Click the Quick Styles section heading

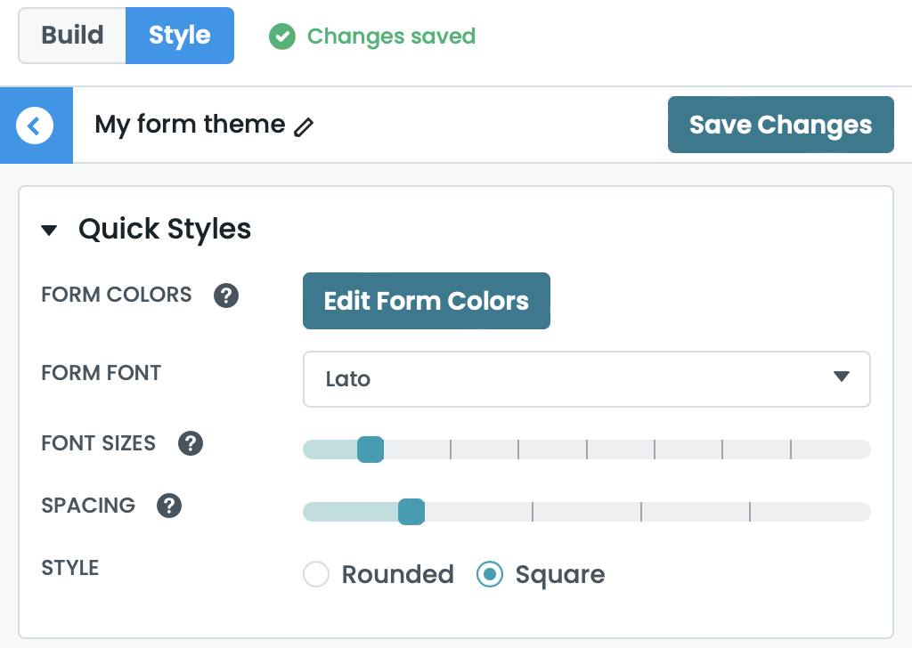coord(165,230)
